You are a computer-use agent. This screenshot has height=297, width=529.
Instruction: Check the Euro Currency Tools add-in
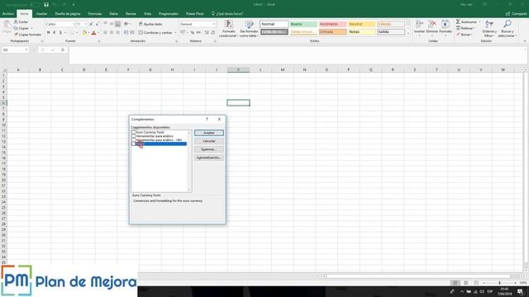pos(133,132)
